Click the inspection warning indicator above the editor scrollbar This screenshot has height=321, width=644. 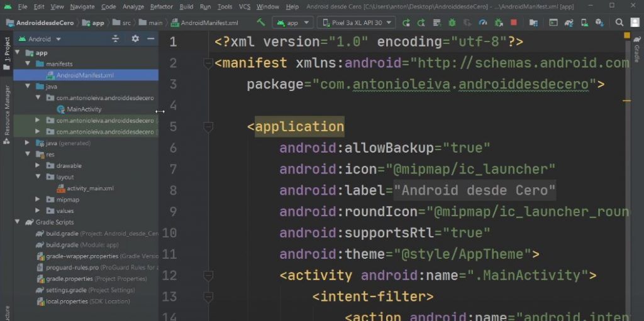point(627,36)
